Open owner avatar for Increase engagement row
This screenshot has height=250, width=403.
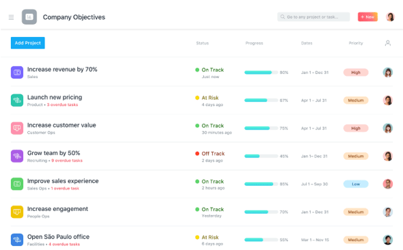tap(388, 212)
